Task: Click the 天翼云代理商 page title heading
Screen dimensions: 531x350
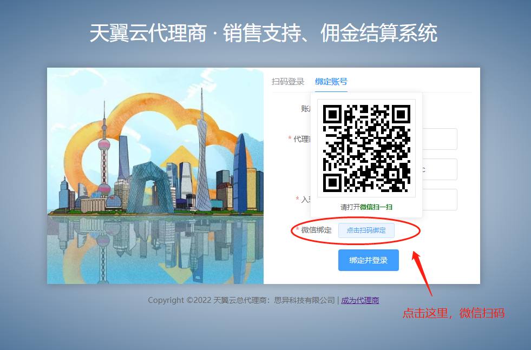Action: [x=263, y=34]
